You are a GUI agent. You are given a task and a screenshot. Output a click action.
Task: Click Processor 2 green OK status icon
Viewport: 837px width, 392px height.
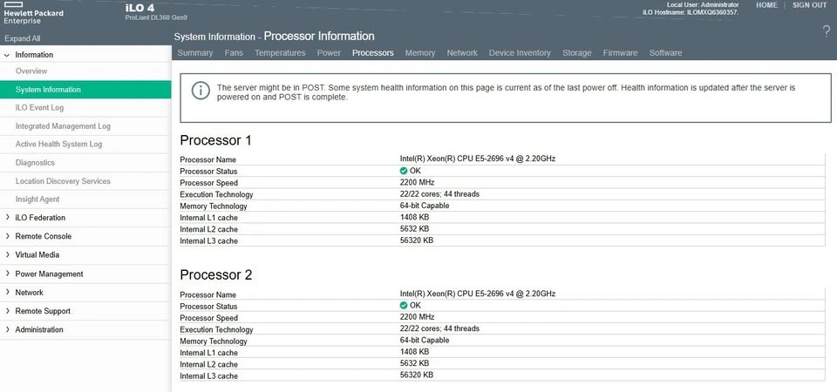point(404,306)
